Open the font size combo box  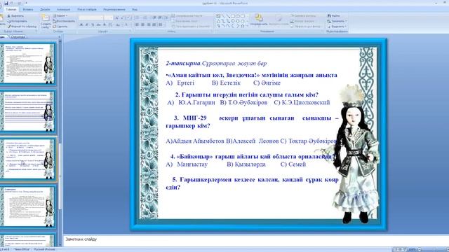coord(109,17)
